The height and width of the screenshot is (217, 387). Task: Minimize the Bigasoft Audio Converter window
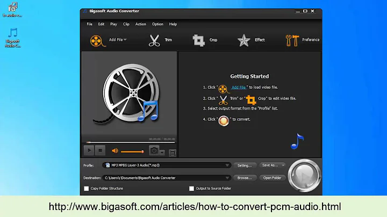click(x=298, y=11)
